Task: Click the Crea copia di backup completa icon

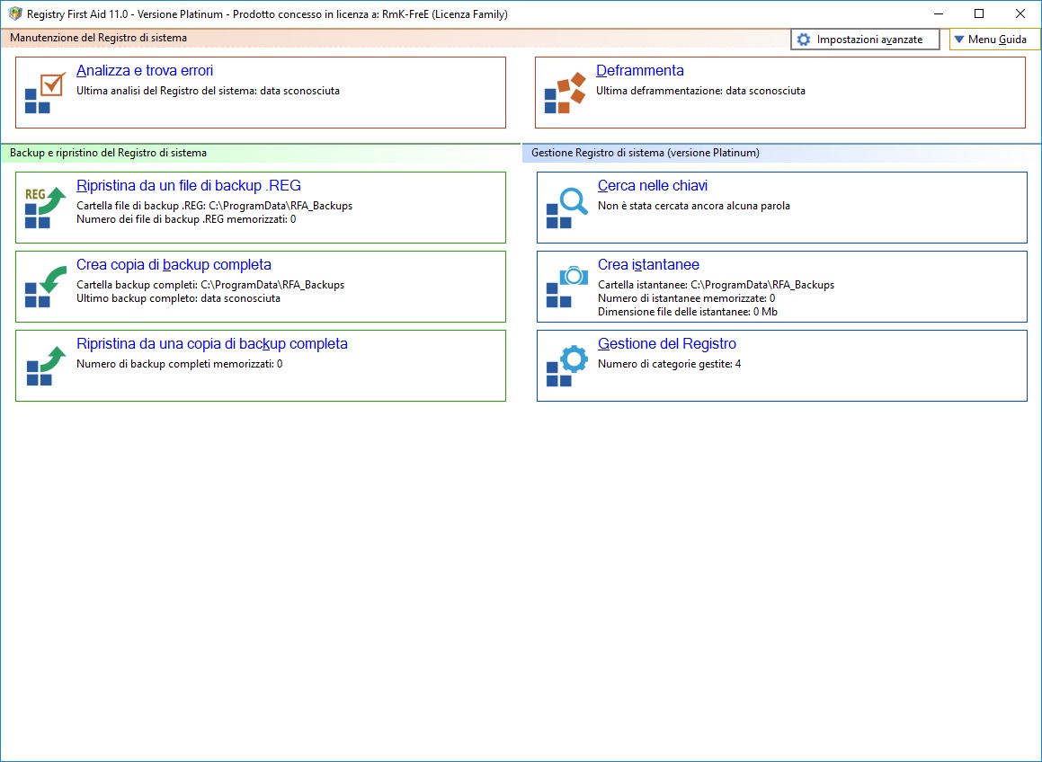Action: (x=45, y=287)
